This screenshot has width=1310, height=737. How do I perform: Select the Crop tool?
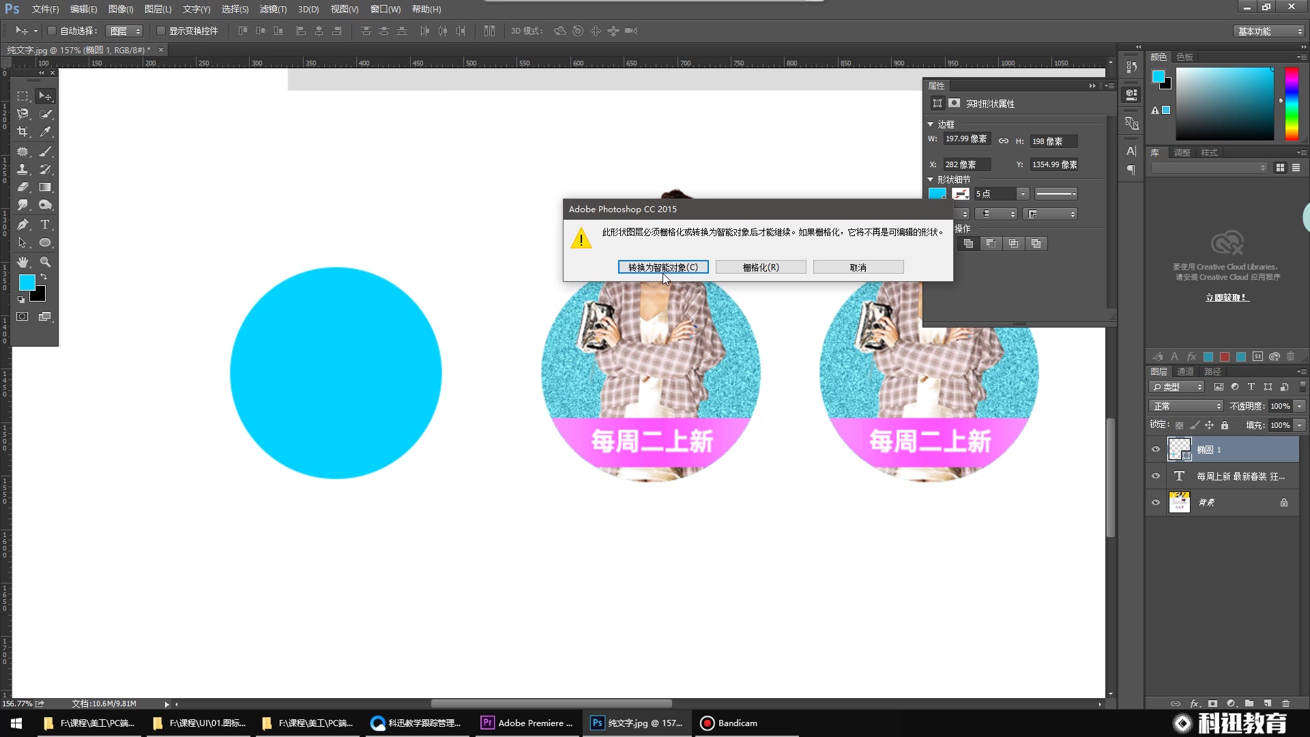23,132
